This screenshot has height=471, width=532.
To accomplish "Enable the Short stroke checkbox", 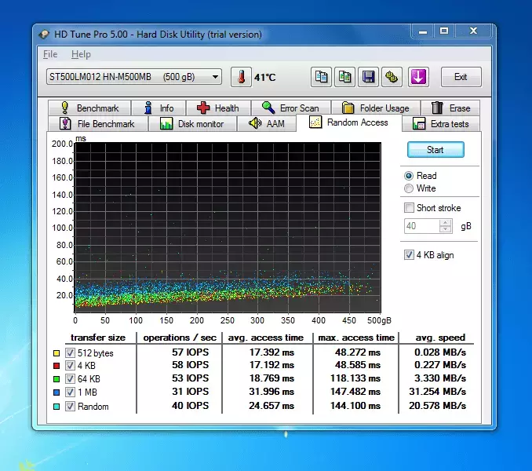I will 409,208.
